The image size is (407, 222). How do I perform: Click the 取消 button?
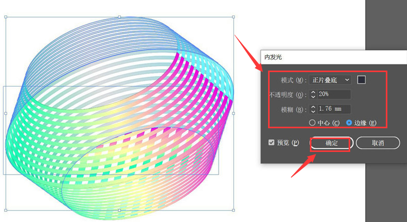[x=378, y=143]
